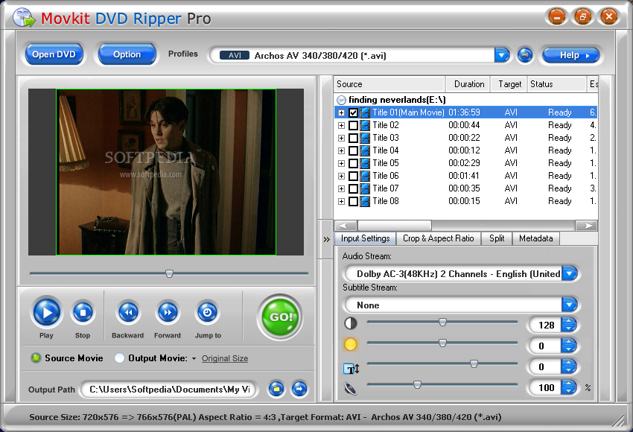633x432 pixels.
Task: Select the Output Movie radio button
Action: pyautogui.click(x=119, y=358)
